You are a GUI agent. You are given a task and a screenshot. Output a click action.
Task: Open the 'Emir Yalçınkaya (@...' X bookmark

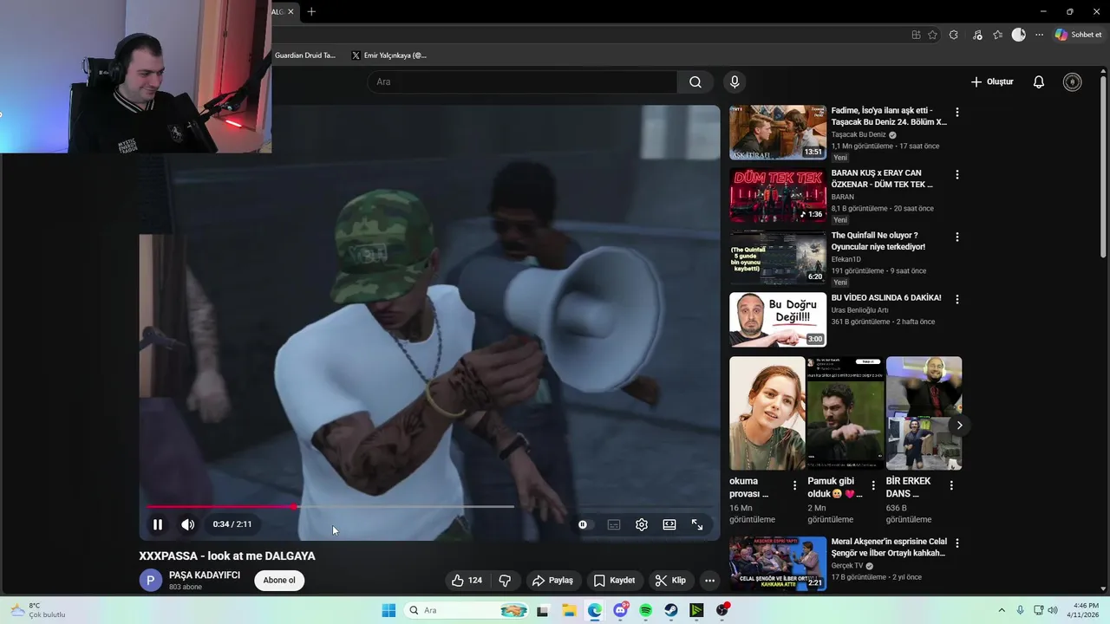388,55
